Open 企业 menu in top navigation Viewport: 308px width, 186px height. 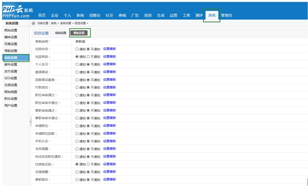(x=54, y=16)
